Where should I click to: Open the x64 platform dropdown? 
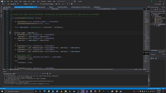(34, 4)
